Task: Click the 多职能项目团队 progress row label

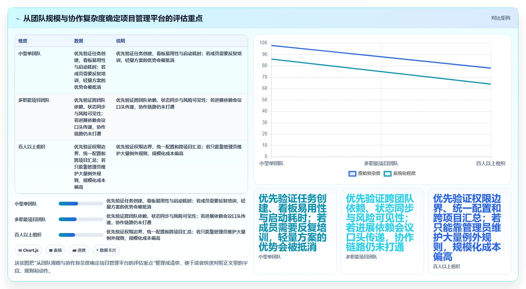Action: (x=30, y=220)
